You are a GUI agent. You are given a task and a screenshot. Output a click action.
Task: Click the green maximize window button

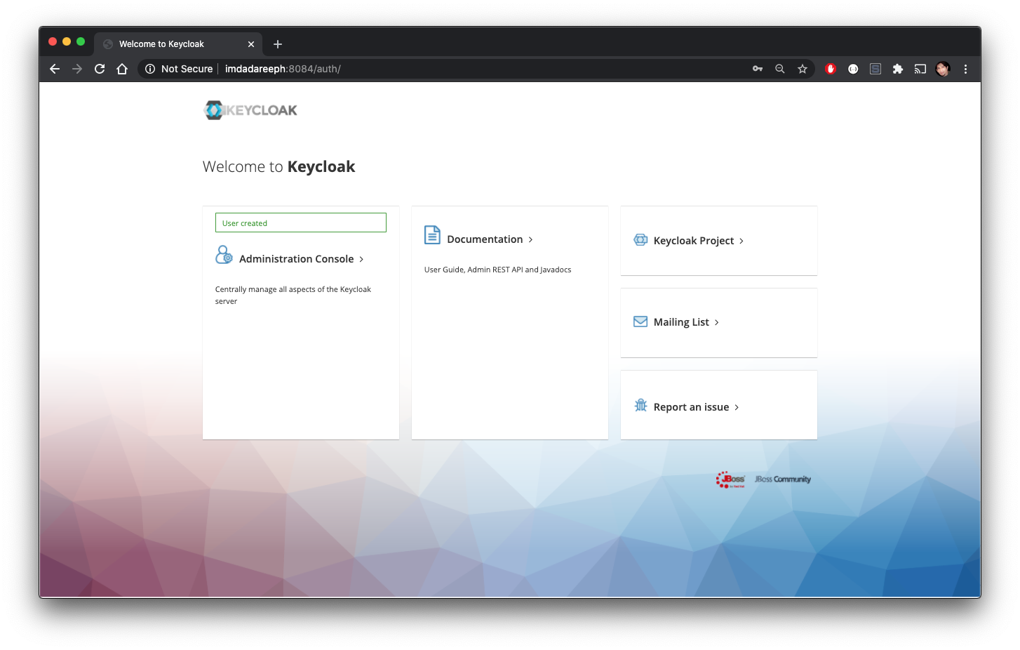click(x=81, y=41)
